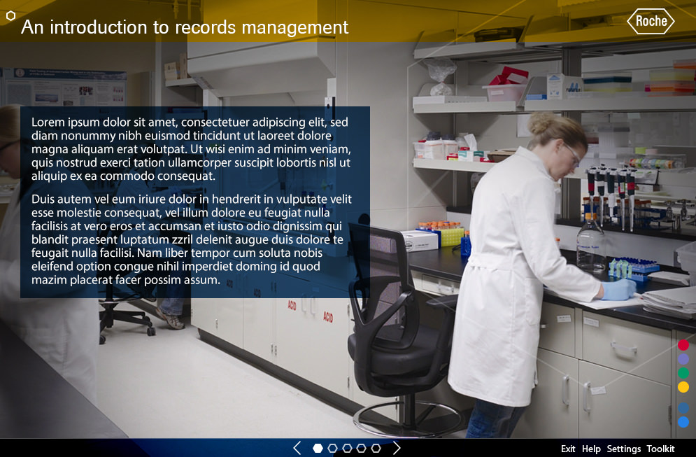Open the Help menu

591,449
